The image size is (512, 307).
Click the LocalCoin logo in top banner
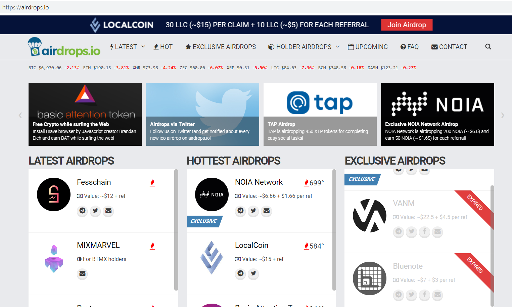coord(122,25)
